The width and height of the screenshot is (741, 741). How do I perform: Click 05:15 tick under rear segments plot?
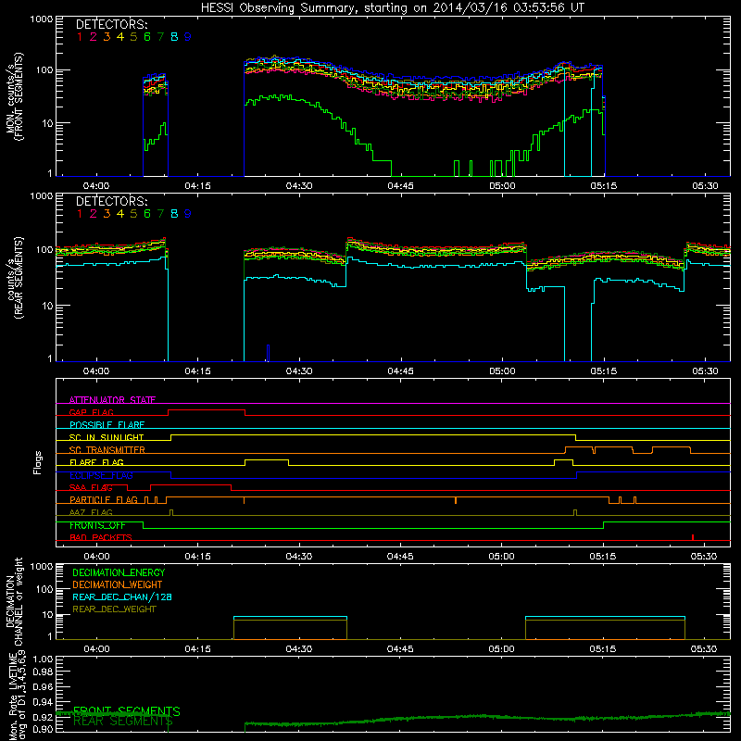click(604, 371)
